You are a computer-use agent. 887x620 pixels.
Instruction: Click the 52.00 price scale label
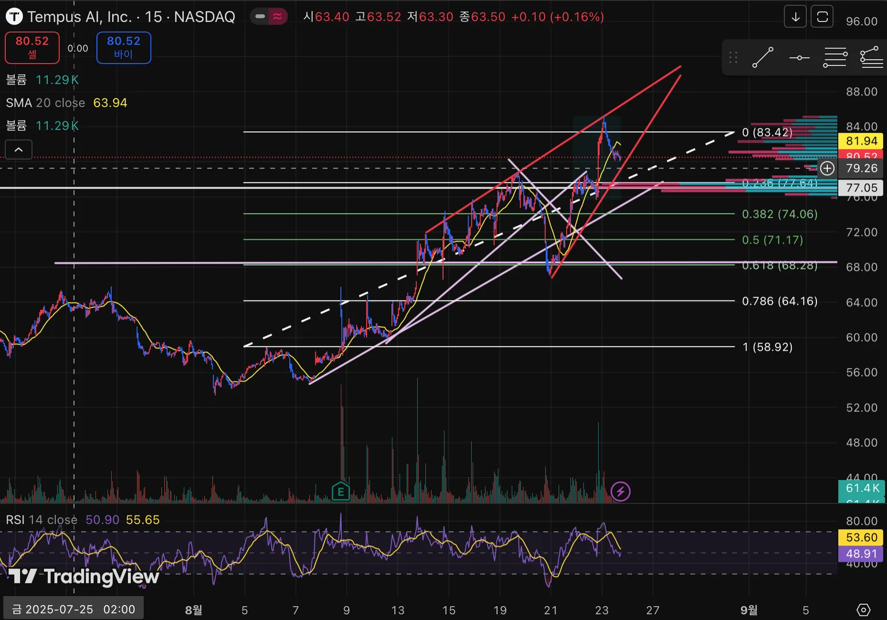point(862,408)
